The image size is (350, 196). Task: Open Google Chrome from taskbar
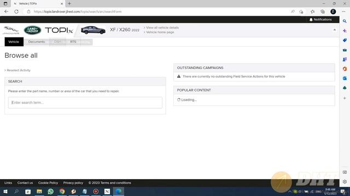[x=62, y=191]
